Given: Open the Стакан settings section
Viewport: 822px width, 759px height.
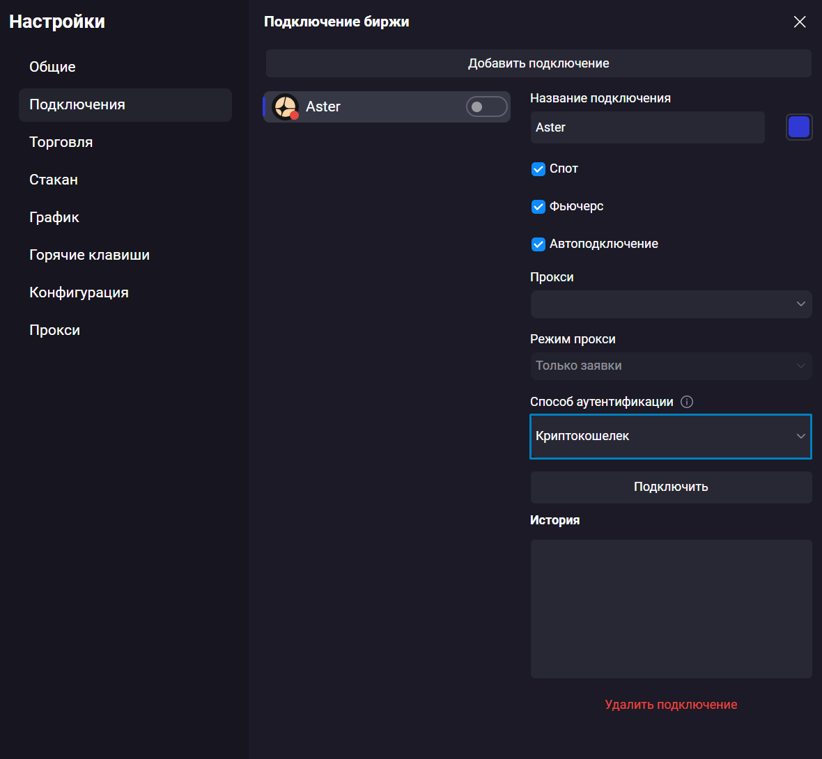Looking at the screenshot, I should point(125,180).
